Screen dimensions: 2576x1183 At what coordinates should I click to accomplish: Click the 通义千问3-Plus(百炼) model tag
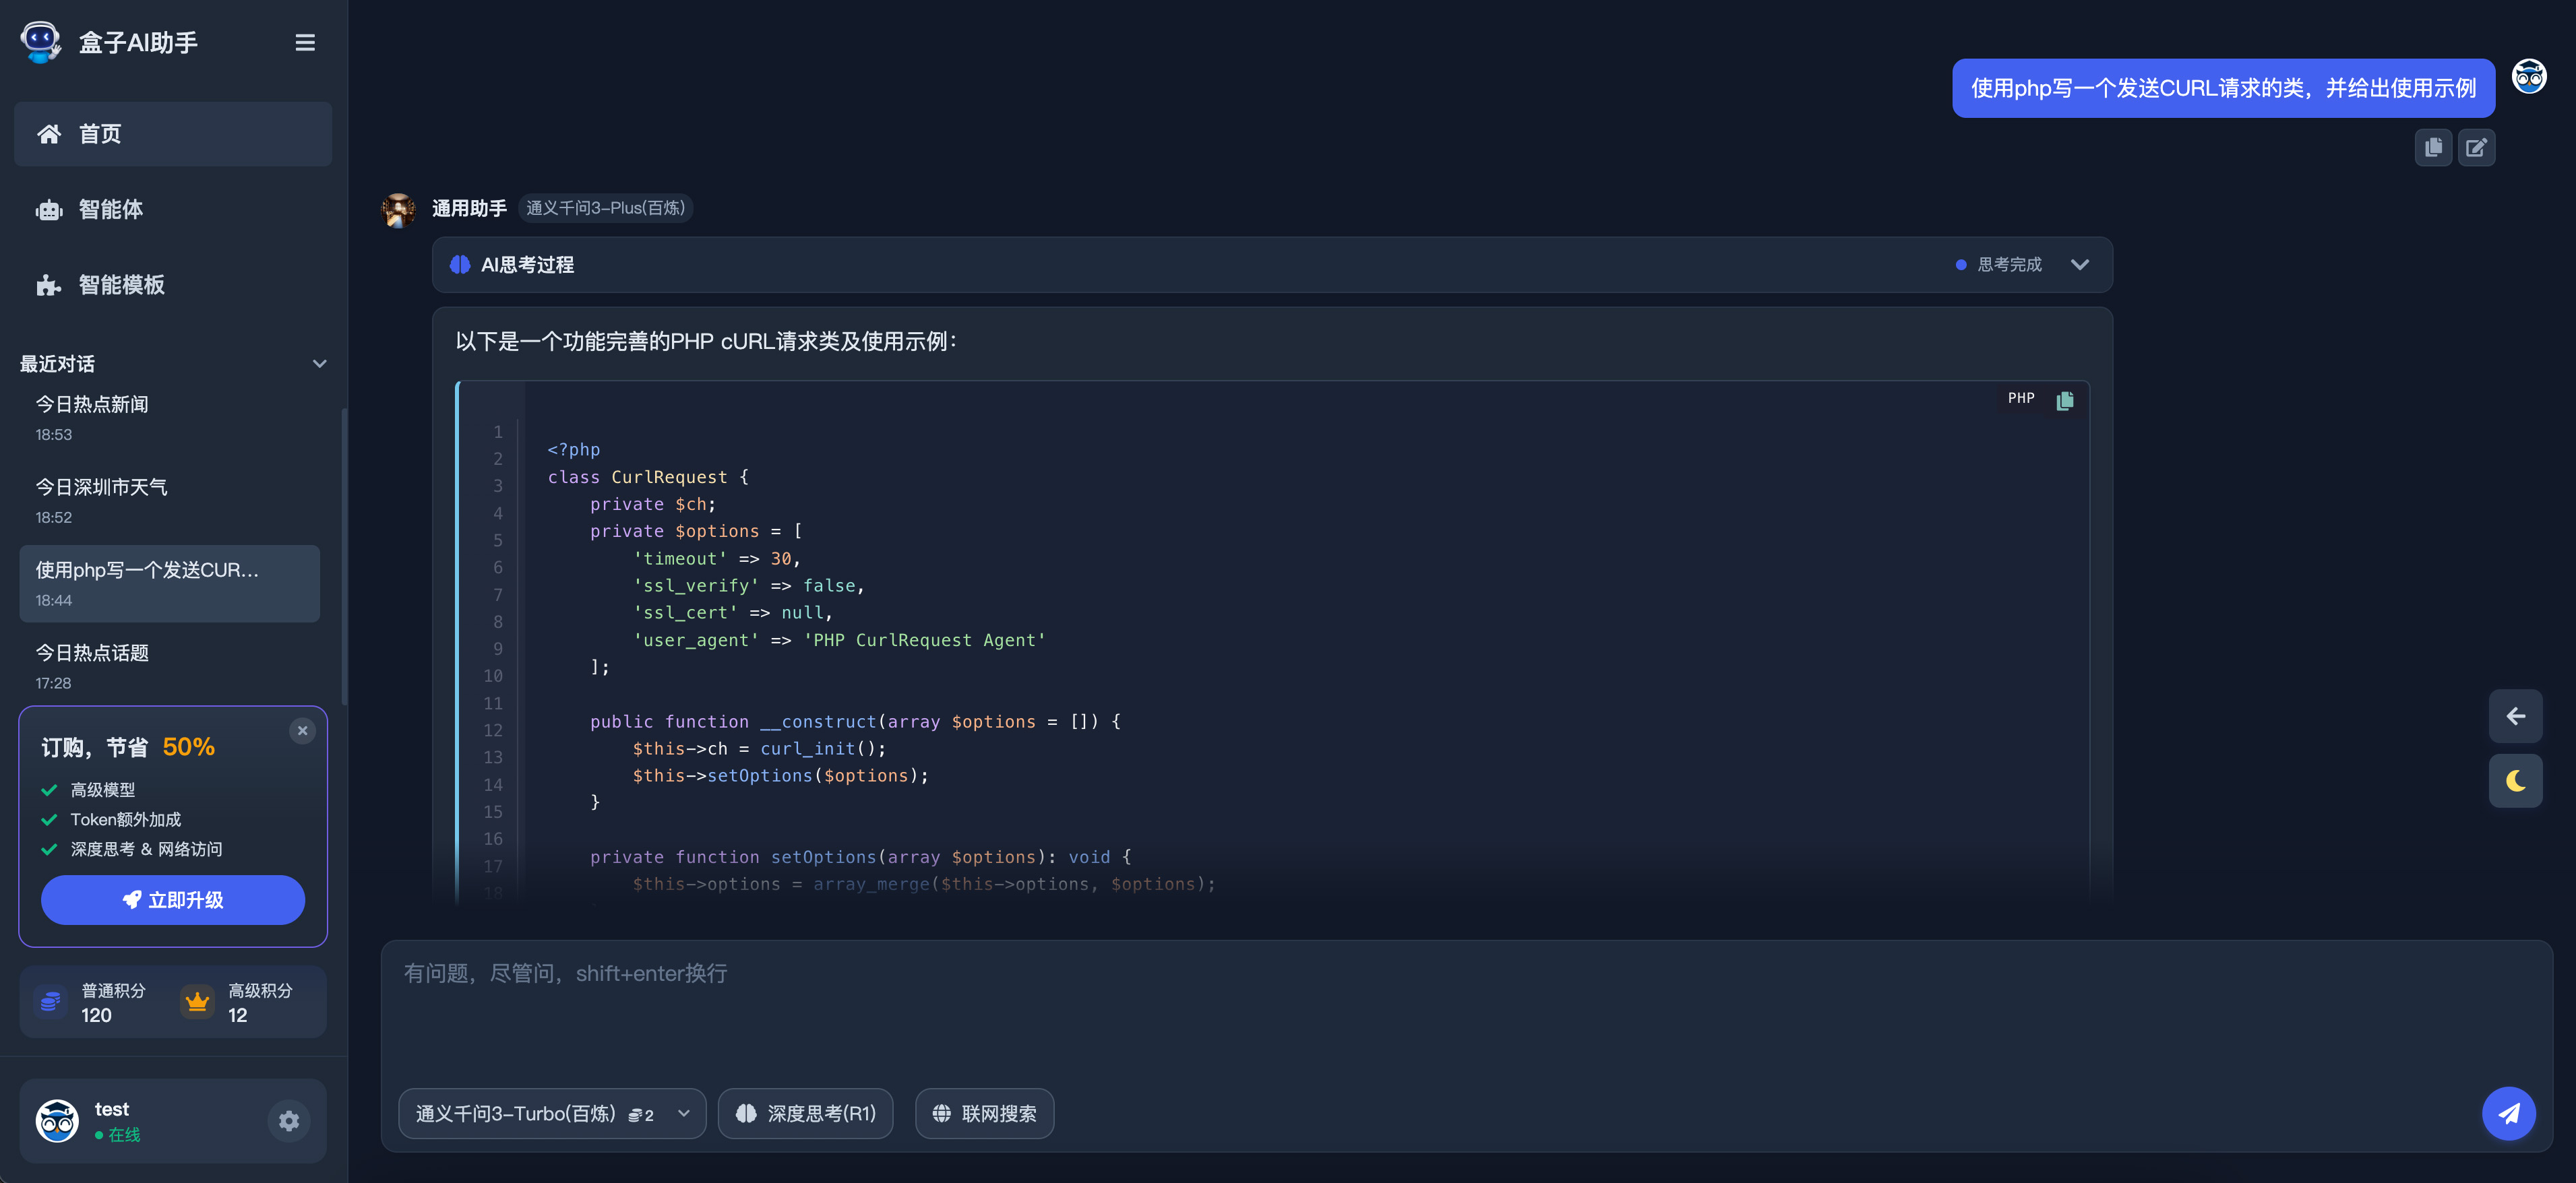(x=605, y=207)
